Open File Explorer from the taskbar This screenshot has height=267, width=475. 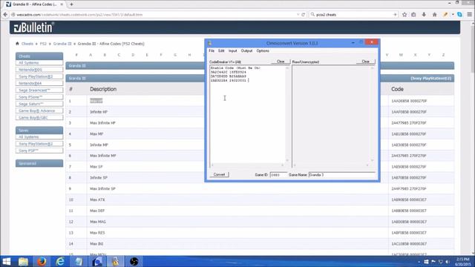click(x=23, y=261)
